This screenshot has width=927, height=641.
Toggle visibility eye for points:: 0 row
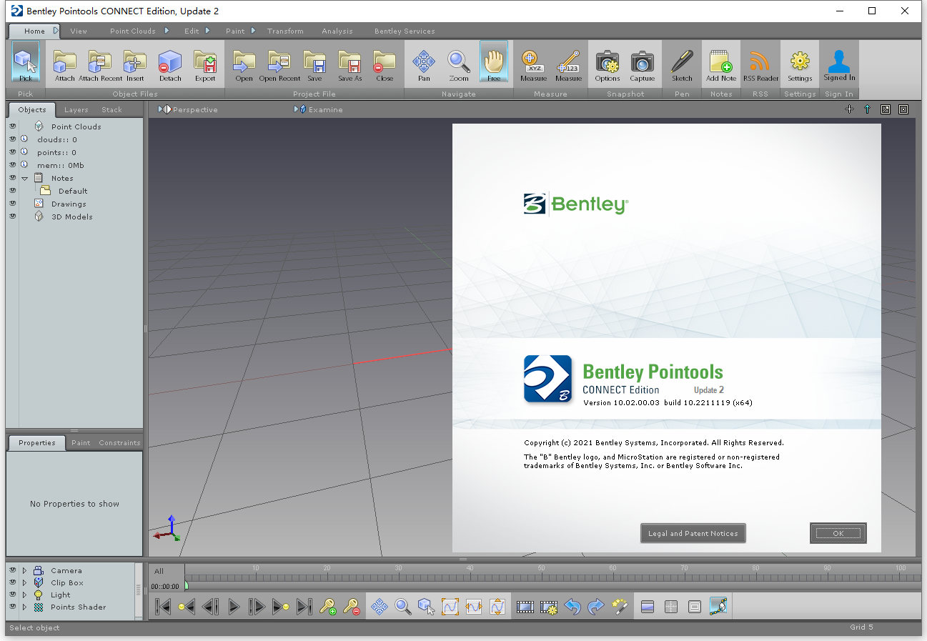coord(13,152)
